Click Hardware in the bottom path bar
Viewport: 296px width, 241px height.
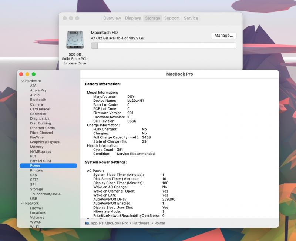tap(141, 223)
